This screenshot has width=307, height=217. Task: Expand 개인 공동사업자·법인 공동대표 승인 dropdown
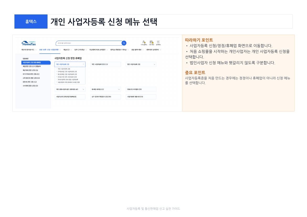tap(70, 89)
